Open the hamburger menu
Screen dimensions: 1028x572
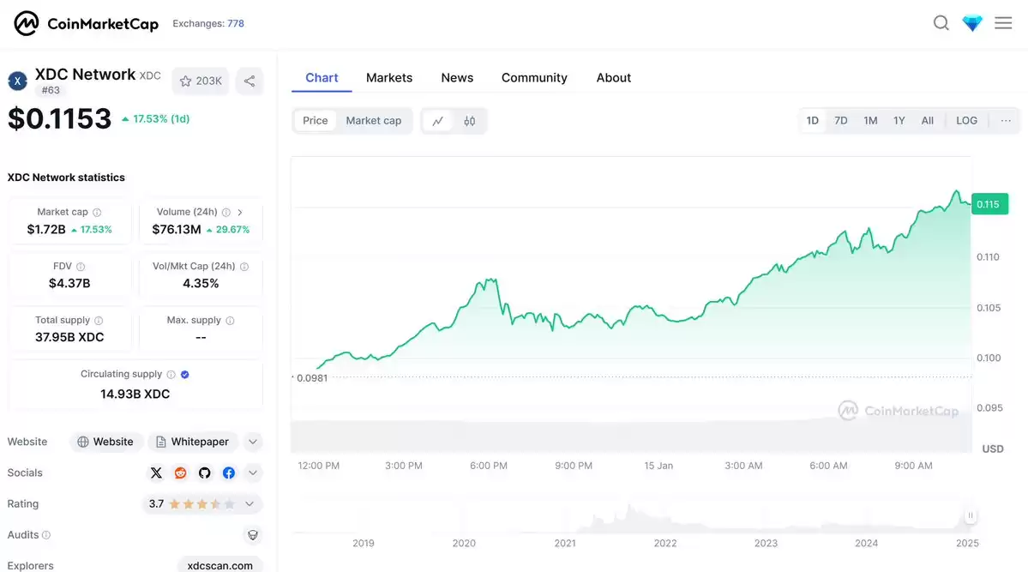pyautogui.click(x=1003, y=23)
